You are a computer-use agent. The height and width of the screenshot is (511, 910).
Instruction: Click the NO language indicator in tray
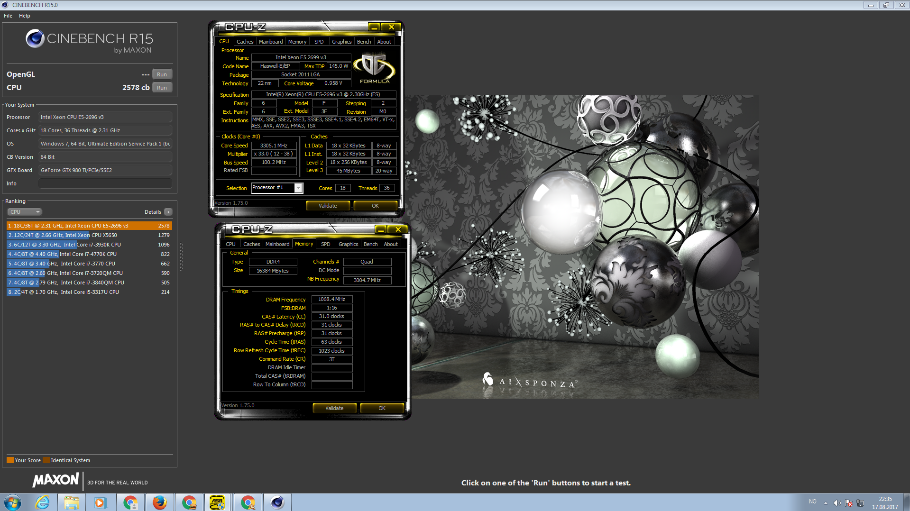click(813, 502)
